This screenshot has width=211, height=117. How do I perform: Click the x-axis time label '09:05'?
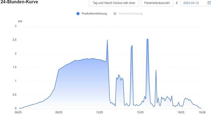click(59, 112)
